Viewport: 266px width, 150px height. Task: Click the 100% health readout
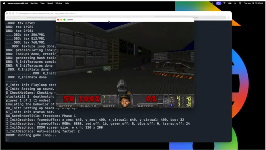(89, 99)
